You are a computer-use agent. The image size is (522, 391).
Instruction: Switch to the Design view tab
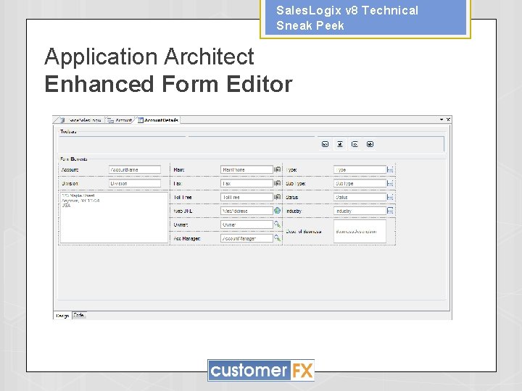point(62,316)
